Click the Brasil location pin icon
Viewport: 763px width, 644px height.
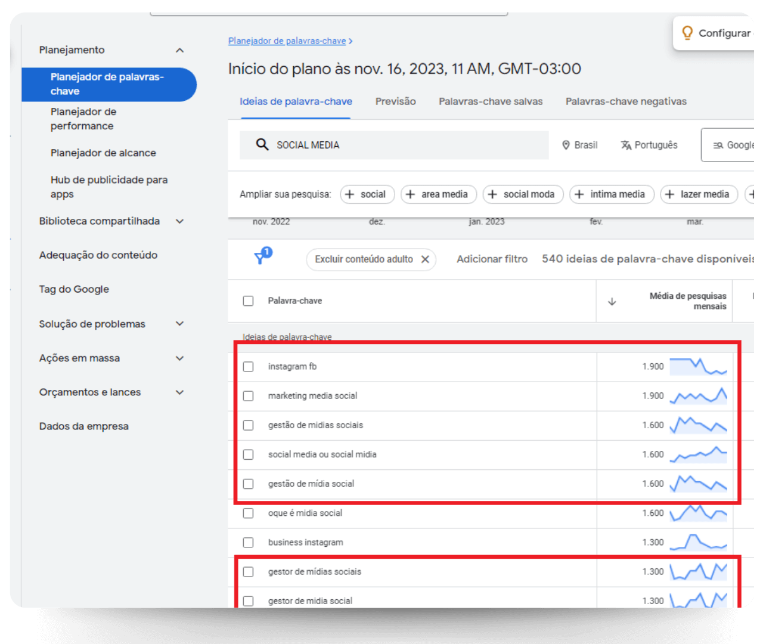[566, 145]
